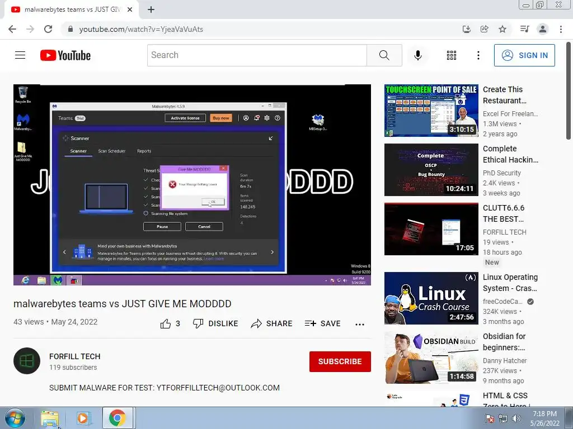Open the YouTube hamburger guide menu

tap(20, 55)
